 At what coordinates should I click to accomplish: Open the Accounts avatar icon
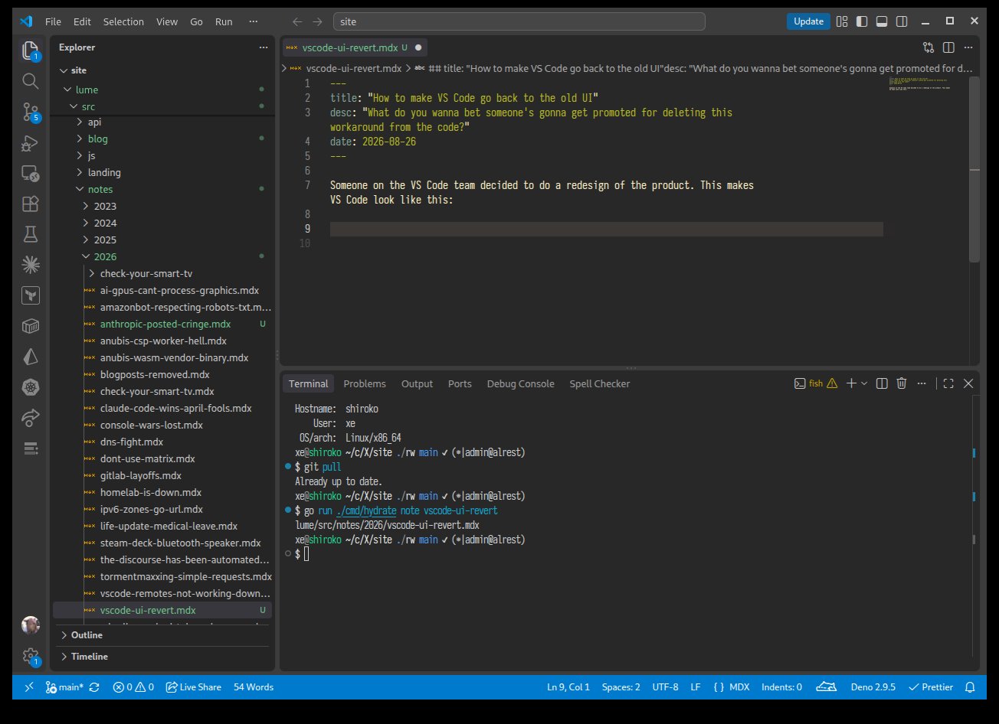pos(30,625)
